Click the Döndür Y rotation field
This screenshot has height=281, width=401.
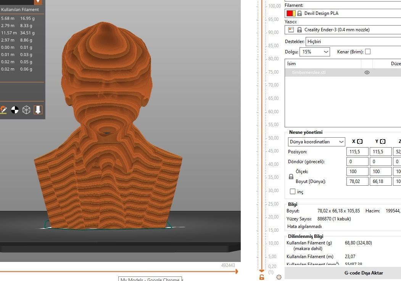point(380,161)
